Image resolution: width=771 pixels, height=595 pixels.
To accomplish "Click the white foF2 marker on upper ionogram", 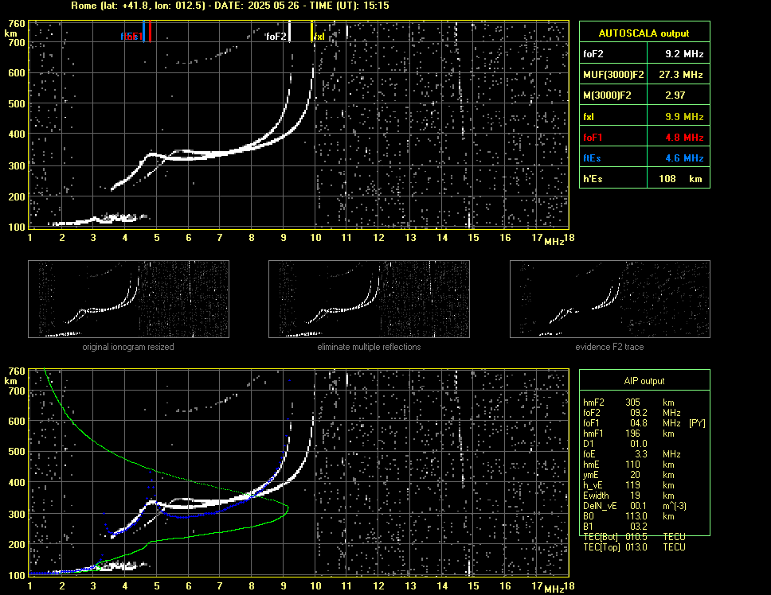I will pos(290,31).
